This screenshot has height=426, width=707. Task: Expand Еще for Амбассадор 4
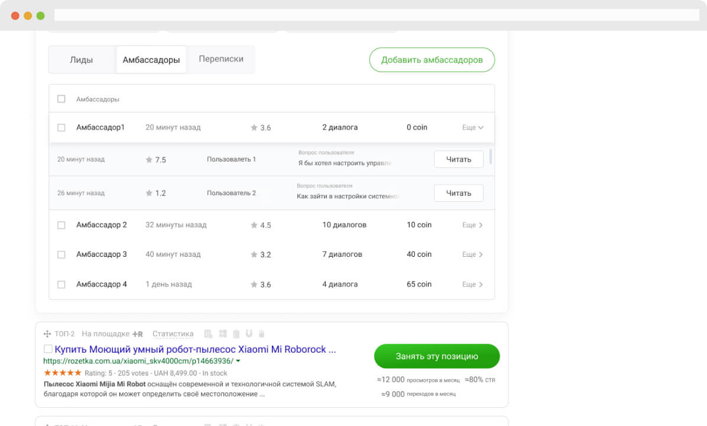(x=472, y=285)
